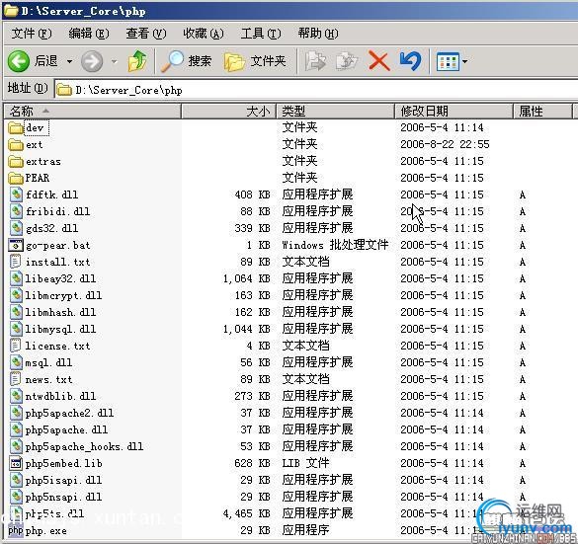Click the 2006-8-22 22:55 date of ext

coord(445,144)
